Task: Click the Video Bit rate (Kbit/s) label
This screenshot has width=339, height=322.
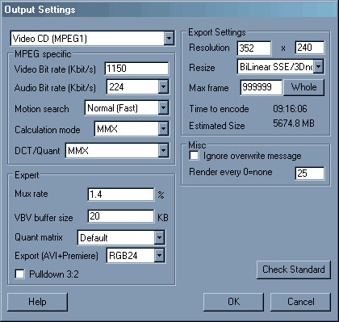Action: coord(55,69)
